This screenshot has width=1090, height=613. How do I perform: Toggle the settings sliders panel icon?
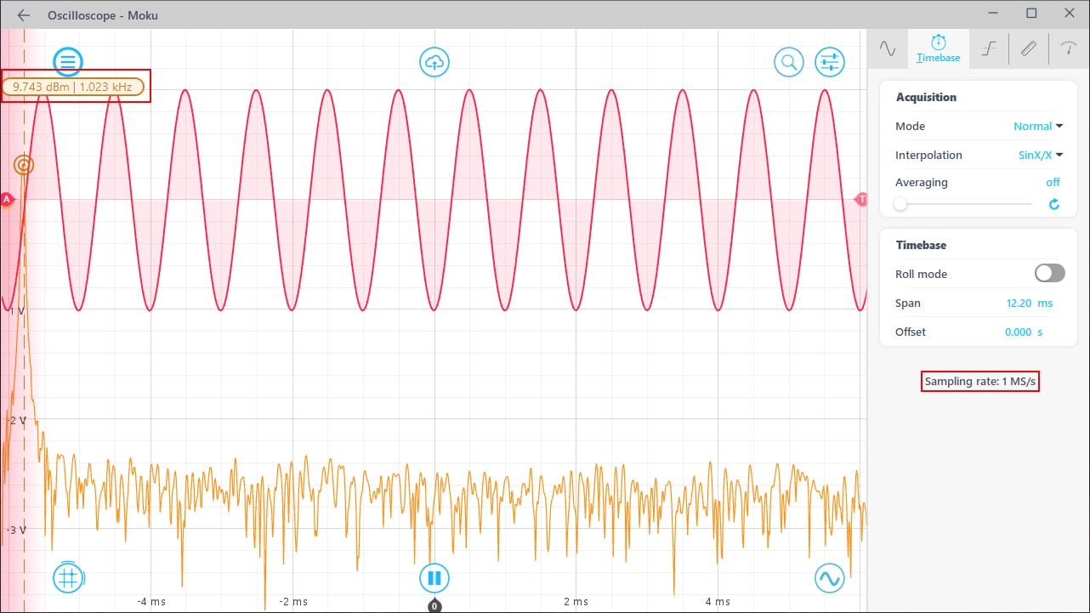click(x=829, y=61)
